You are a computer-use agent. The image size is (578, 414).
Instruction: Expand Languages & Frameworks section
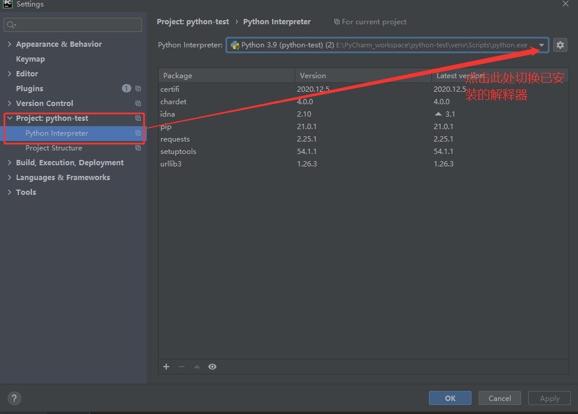[x=9, y=178]
